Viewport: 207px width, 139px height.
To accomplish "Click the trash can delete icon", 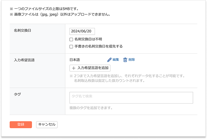I will tap(125, 60).
